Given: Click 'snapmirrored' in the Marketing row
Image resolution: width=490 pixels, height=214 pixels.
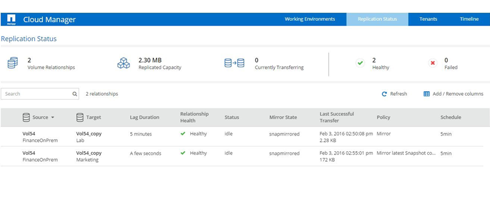Looking at the screenshot, I should click(284, 153).
